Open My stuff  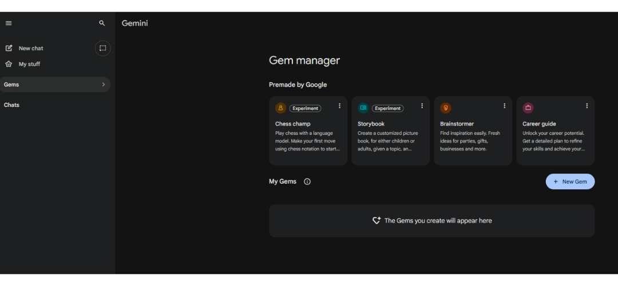tap(29, 64)
